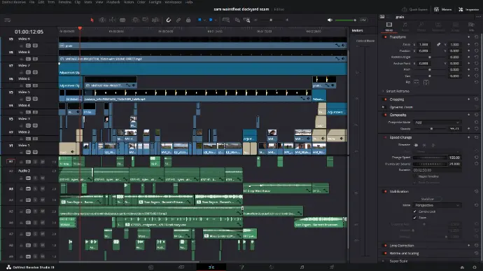Toggle the Zoom X/Y link chain icon

438,44
